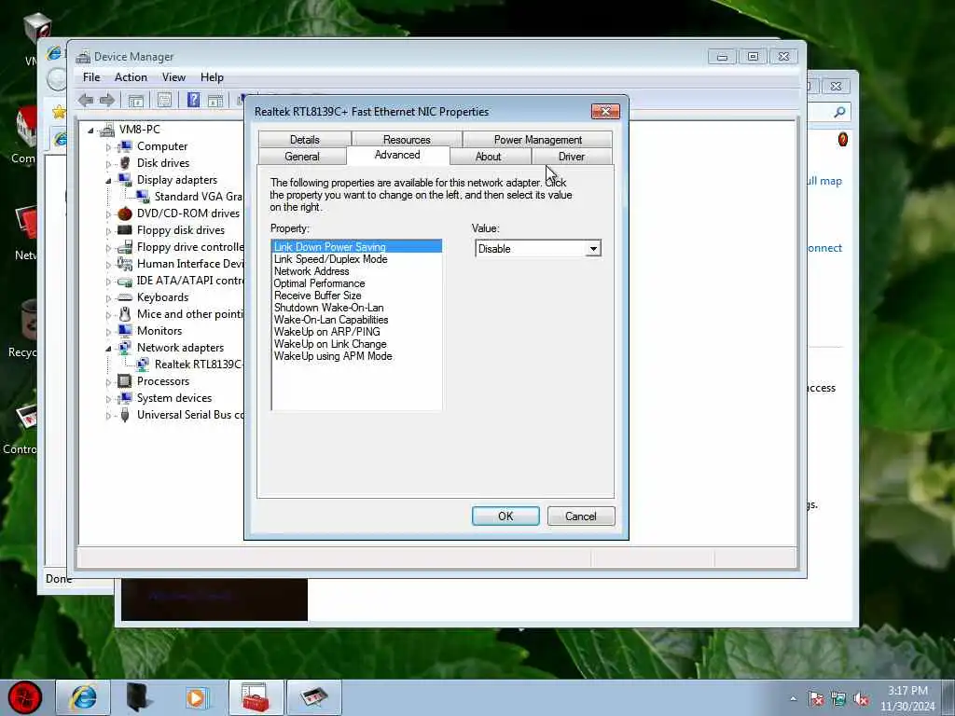Click the DVD/CD-ROM drives disc icon

coord(125,213)
